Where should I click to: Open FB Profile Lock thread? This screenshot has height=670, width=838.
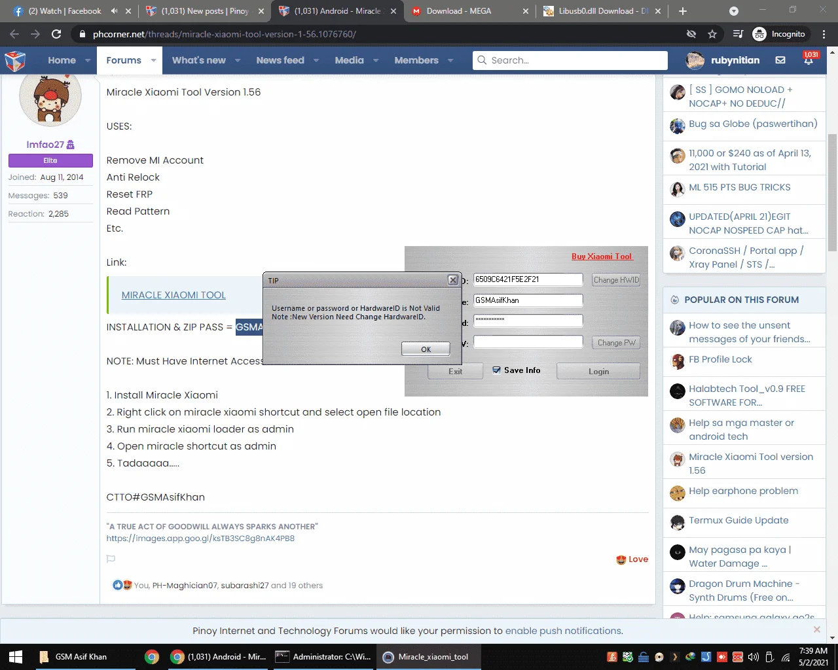click(x=720, y=359)
